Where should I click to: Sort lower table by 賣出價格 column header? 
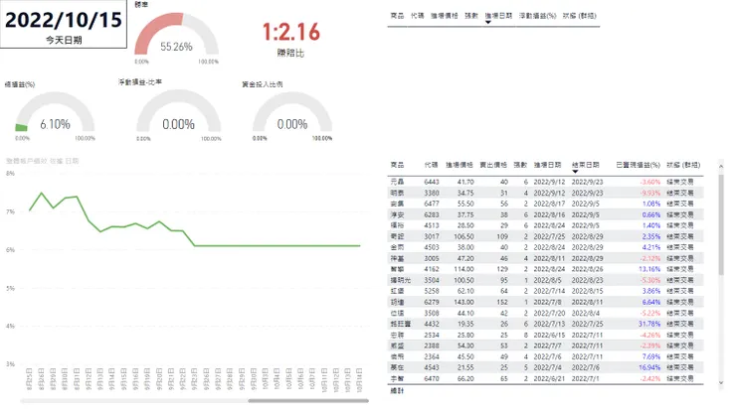tap(493, 165)
